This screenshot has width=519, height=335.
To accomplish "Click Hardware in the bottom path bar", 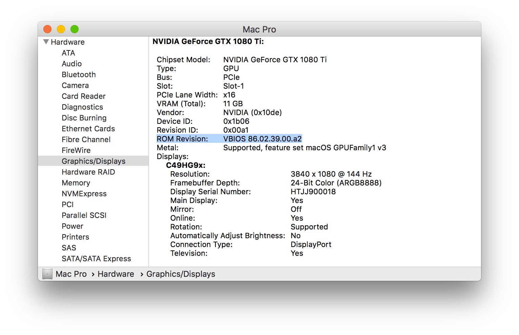I will pos(116,274).
